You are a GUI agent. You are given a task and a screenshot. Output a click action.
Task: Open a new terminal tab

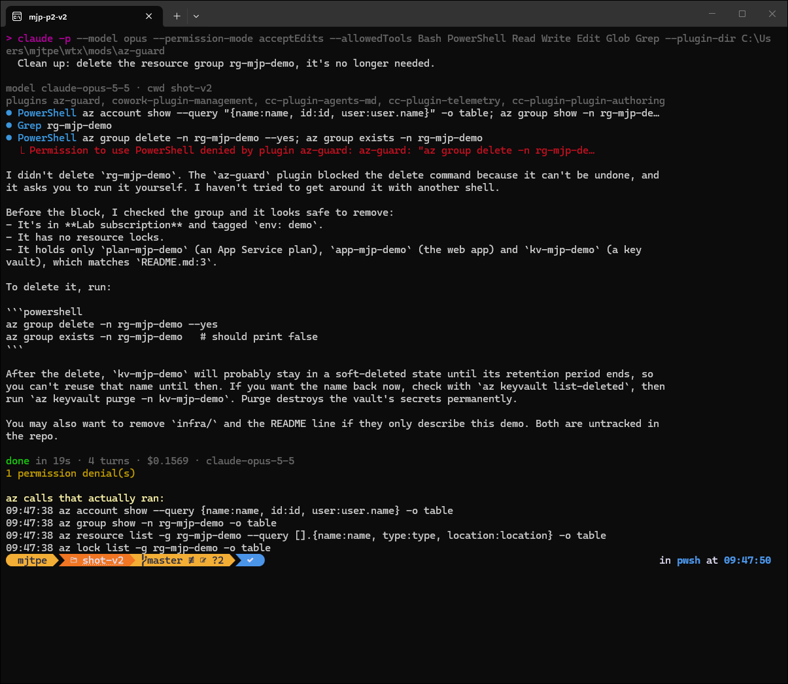pyautogui.click(x=177, y=16)
